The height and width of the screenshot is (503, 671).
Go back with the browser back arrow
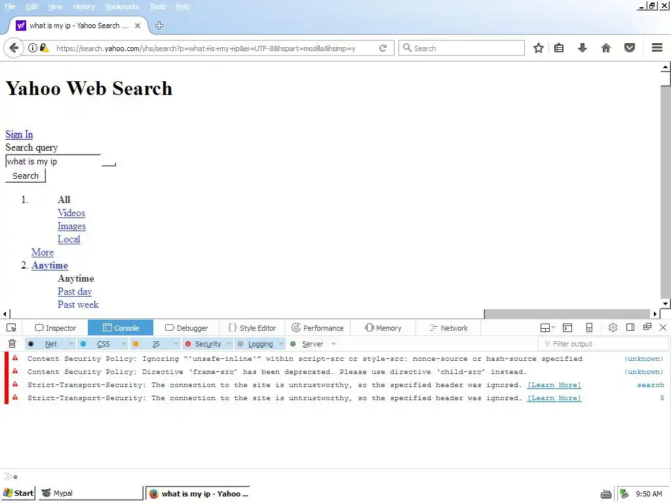coord(14,48)
